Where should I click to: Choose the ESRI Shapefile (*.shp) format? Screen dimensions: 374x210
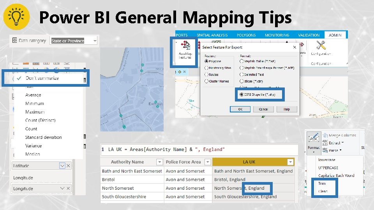(x=242, y=94)
